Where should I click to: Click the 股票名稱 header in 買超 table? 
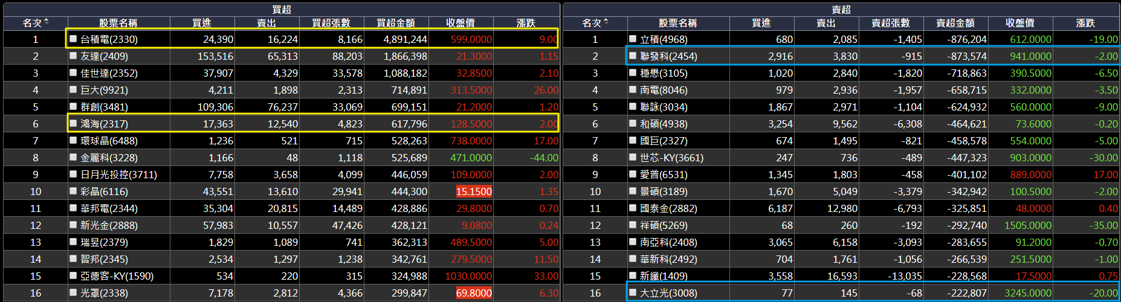click(x=118, y=23)
